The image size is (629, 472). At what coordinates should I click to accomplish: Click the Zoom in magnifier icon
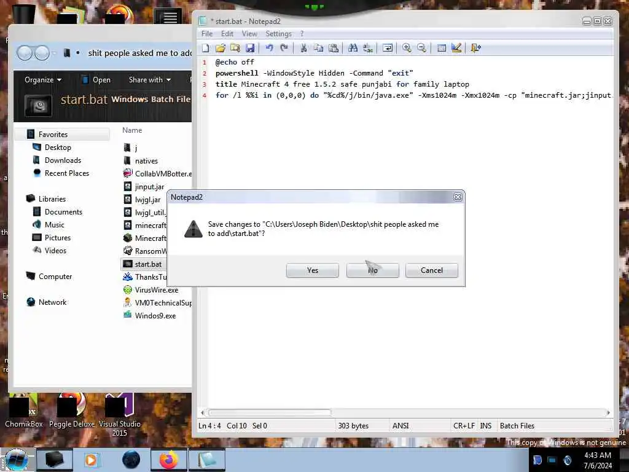[407, 48]
